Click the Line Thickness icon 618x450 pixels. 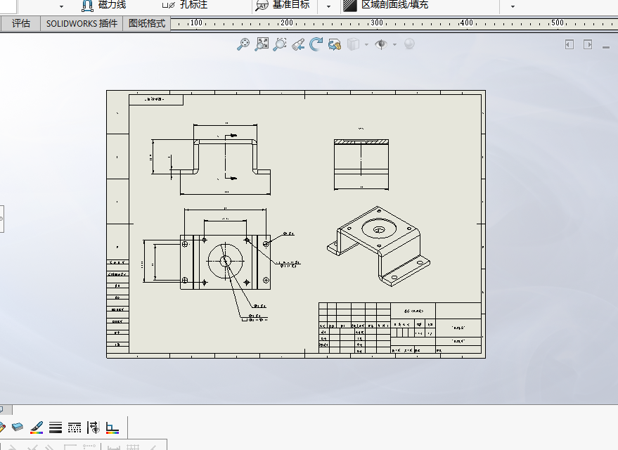click(x=56, y=427)
